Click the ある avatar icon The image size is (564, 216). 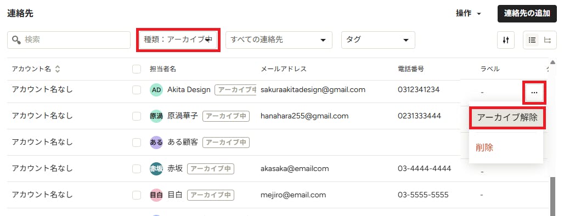(x=156, y=143)
